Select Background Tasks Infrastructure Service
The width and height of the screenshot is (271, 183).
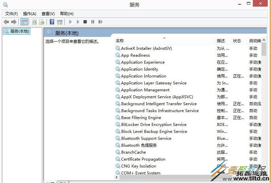pyautogui.click(x=160, y=110)
